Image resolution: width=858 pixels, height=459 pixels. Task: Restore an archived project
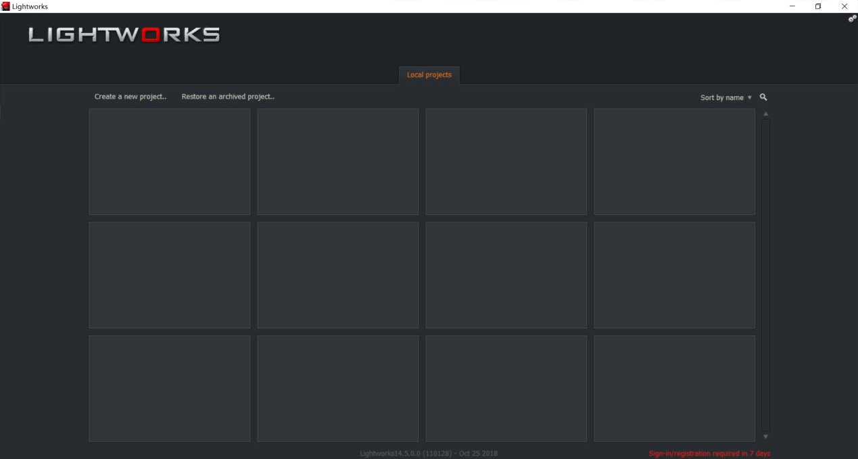click(x=227, y=96)
